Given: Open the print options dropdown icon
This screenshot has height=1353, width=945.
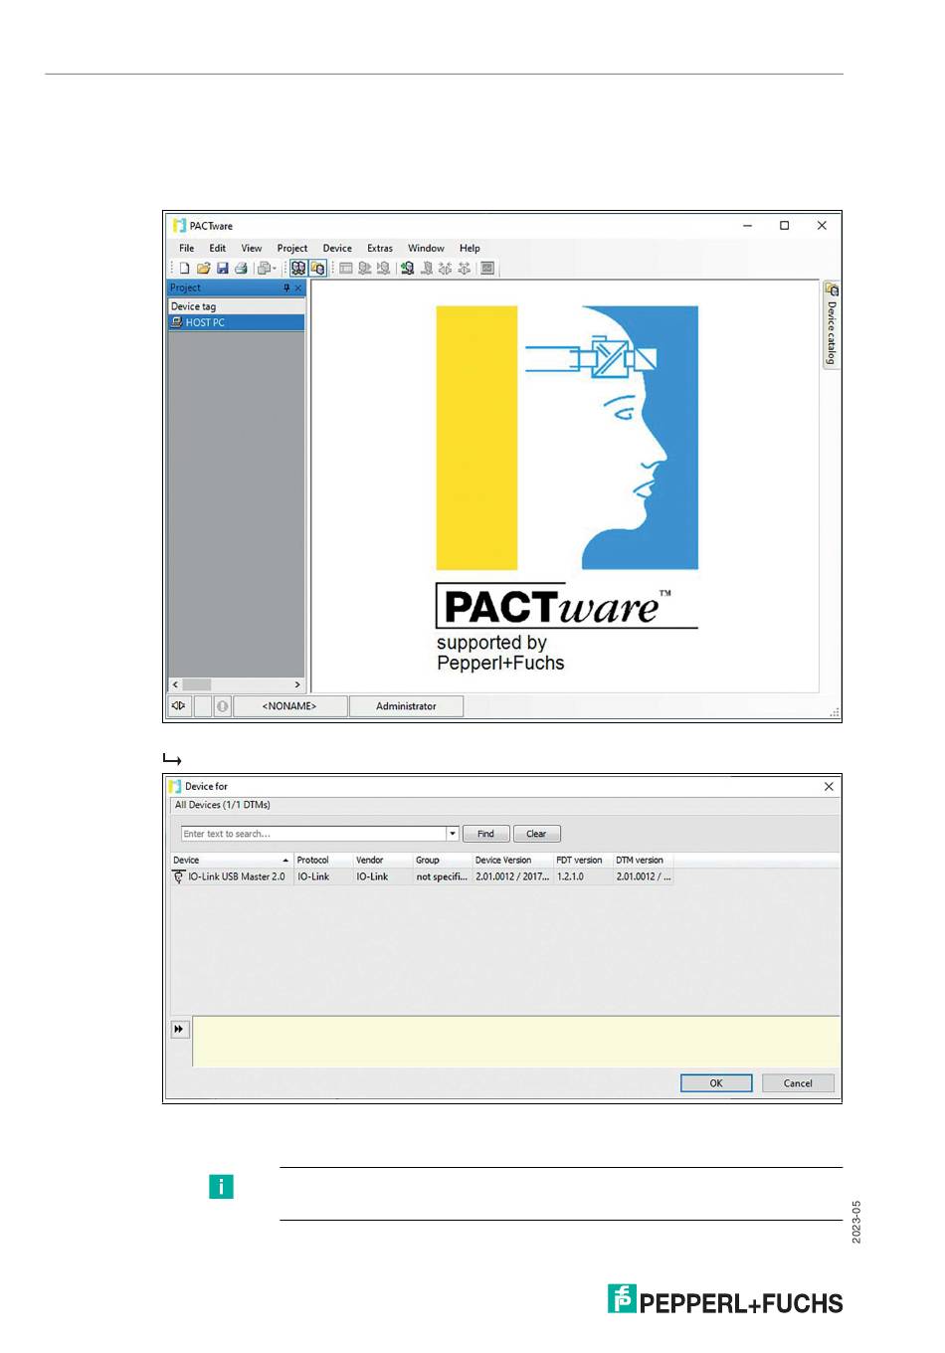Looking at the screenshot, I should click(x=267, y=269).
